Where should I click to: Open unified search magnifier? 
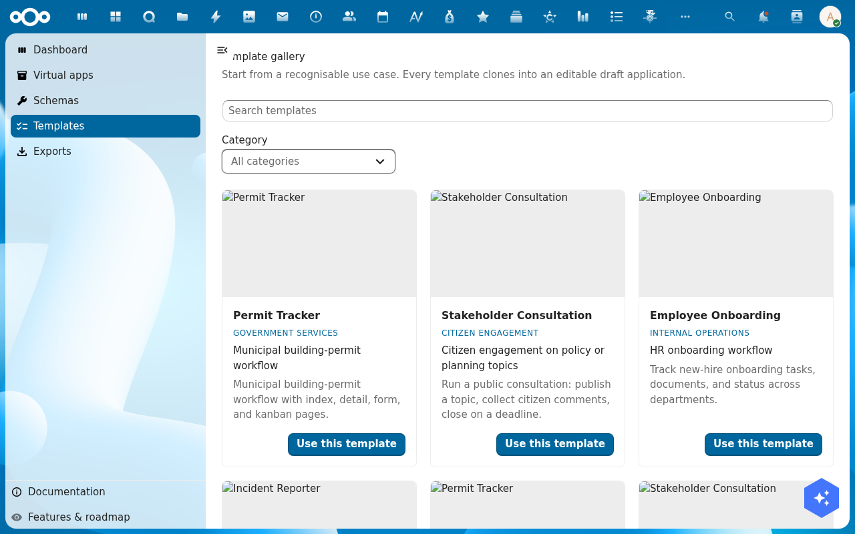730,17
